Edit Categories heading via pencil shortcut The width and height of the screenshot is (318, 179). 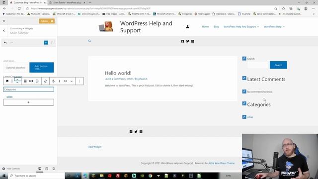tap(244, 103)
